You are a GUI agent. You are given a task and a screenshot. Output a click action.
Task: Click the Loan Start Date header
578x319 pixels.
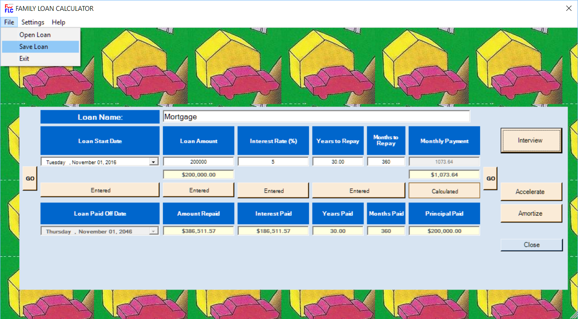pos(100,141)
